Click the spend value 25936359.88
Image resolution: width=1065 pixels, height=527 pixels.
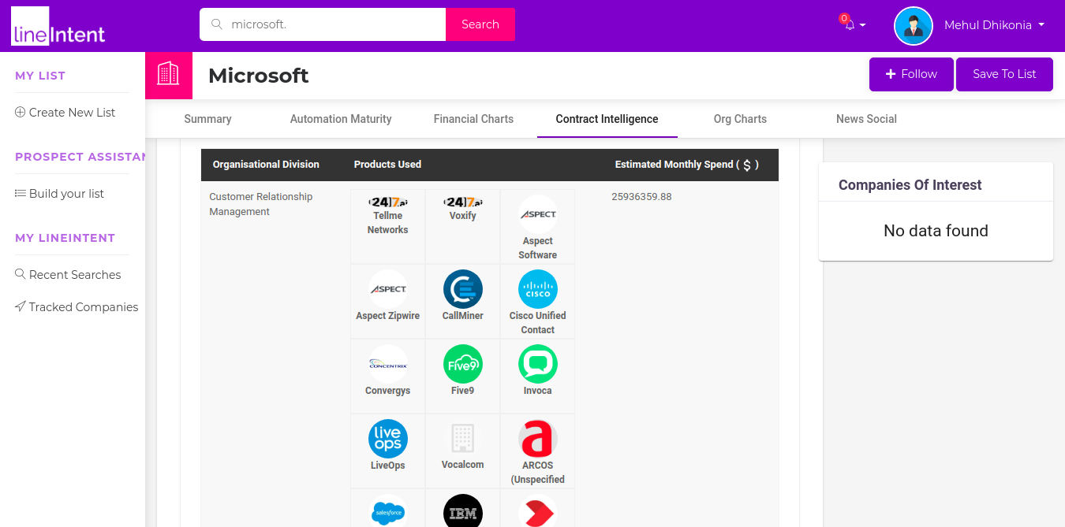tap(641, 197)
